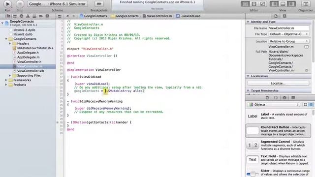
Task: Expand the Headers folder
Action: pos(10,43)
